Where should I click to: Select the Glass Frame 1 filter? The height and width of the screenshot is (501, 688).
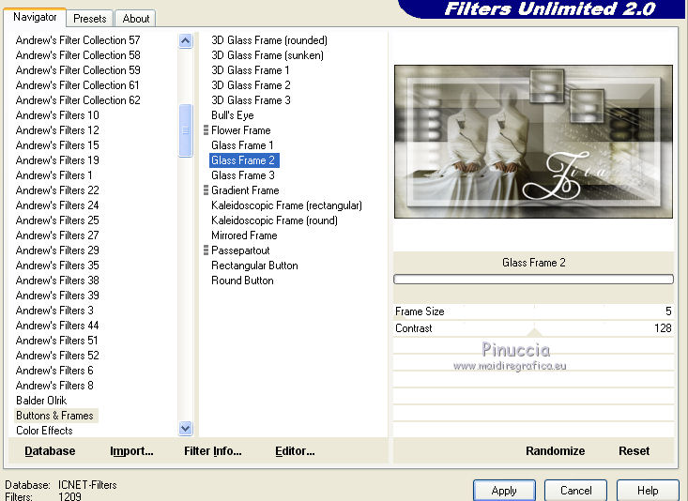coord(242,145)
